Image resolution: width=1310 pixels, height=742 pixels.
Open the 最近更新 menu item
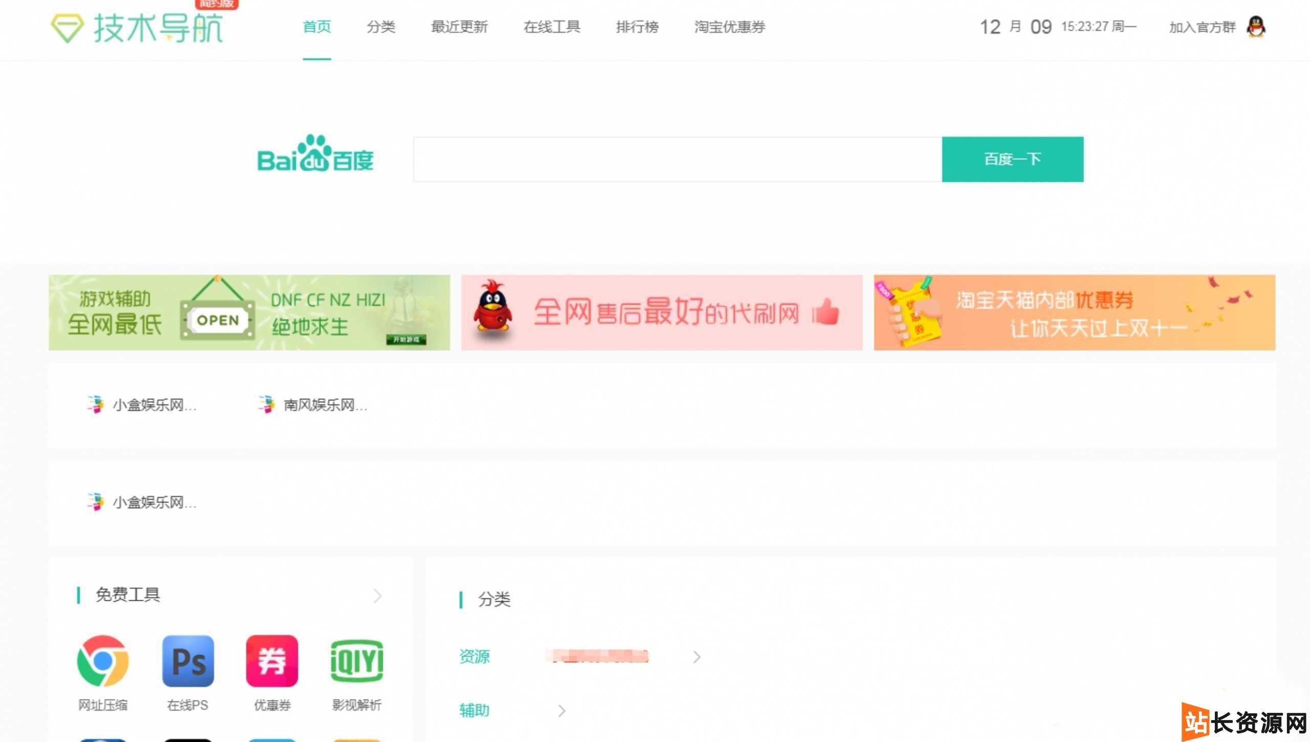point(460,27)
